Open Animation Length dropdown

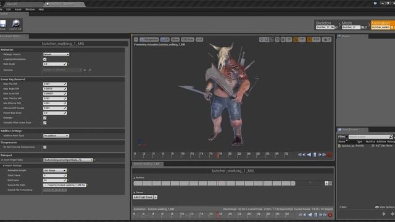pos(55,170)
